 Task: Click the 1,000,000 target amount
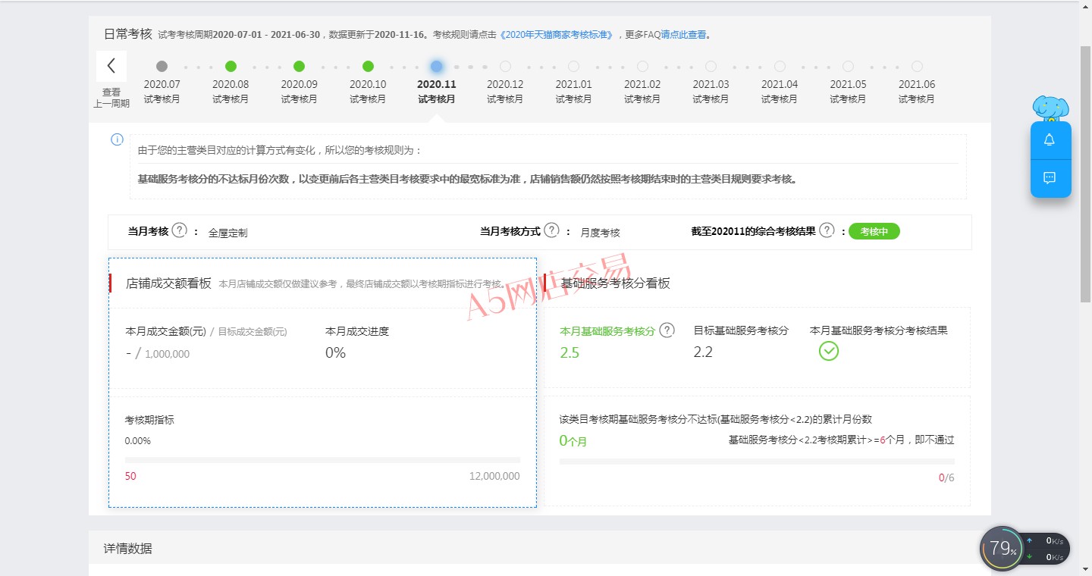click(x=167, y=354)
